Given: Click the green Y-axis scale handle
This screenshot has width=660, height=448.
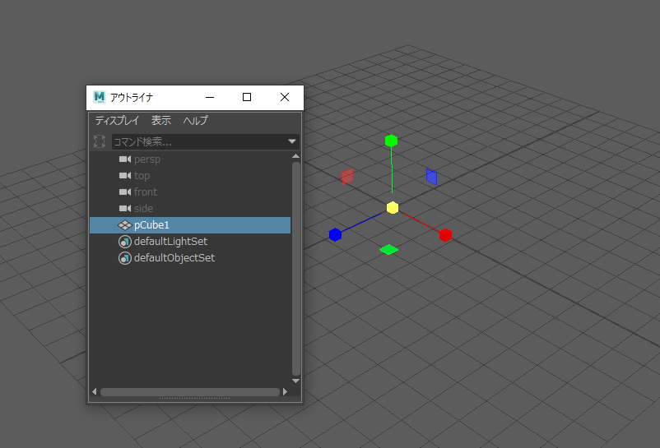Looking at the screenshot, I should click(x=391, y=141).
